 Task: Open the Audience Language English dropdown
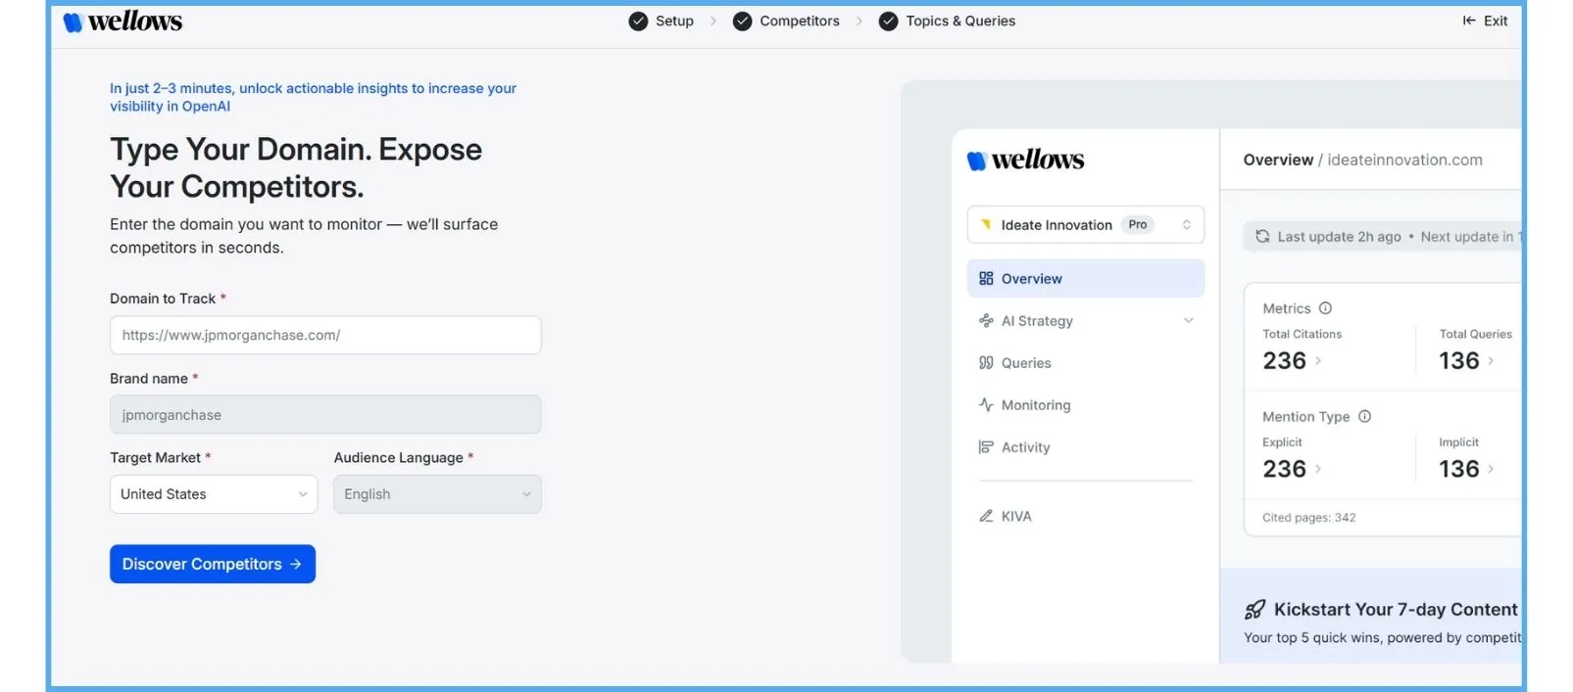point(437,494)
